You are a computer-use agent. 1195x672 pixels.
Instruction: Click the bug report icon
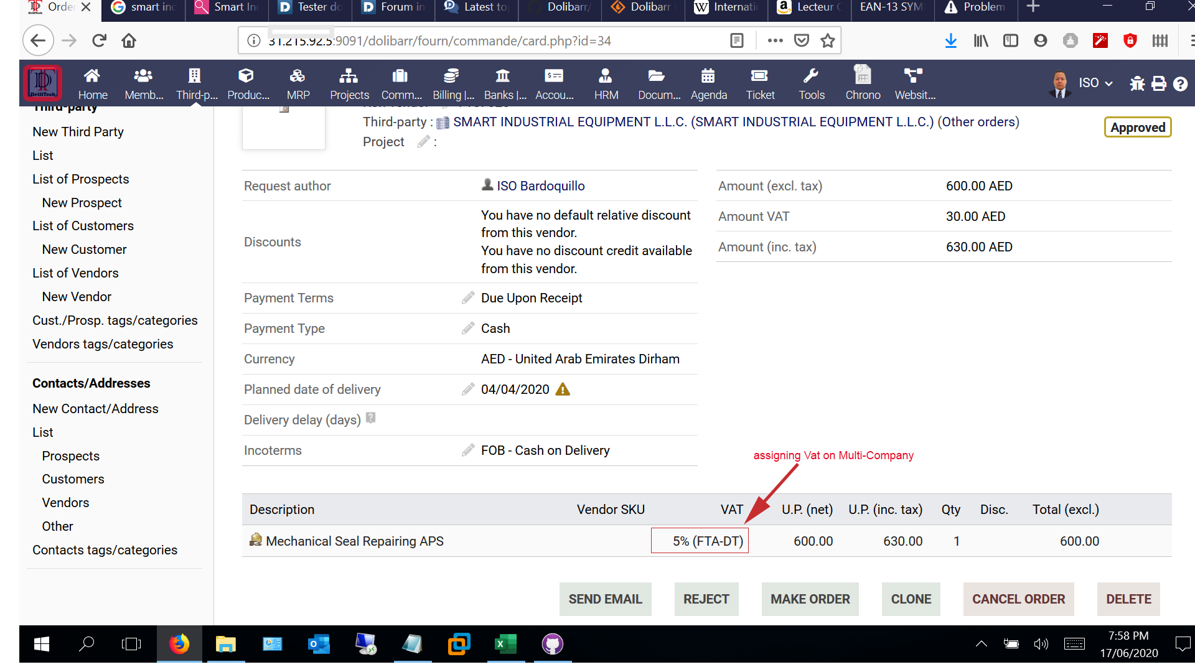1137,83
